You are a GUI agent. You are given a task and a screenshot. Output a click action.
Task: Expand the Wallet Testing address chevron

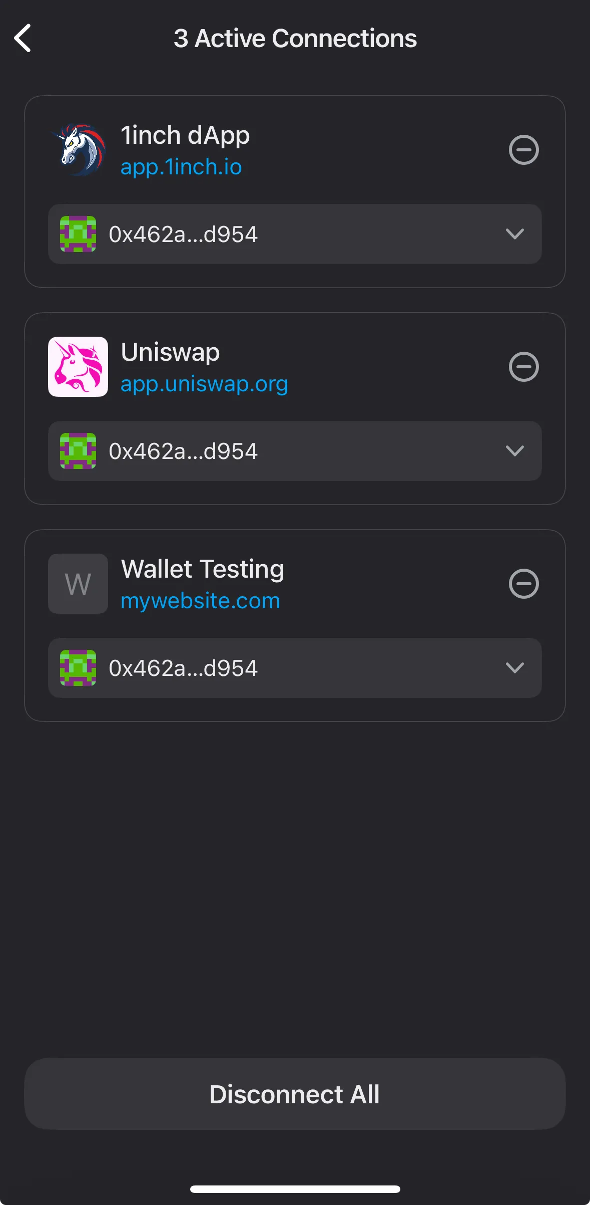[514, 668]
